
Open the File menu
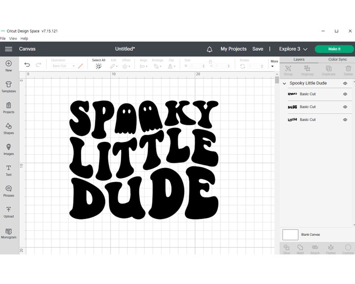pos(3,38)
